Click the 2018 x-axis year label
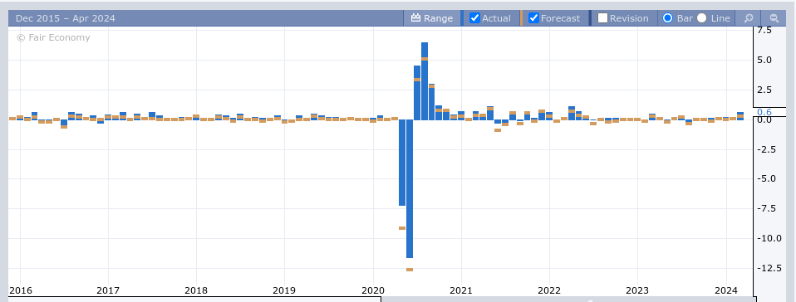 [x=196, y=290]
